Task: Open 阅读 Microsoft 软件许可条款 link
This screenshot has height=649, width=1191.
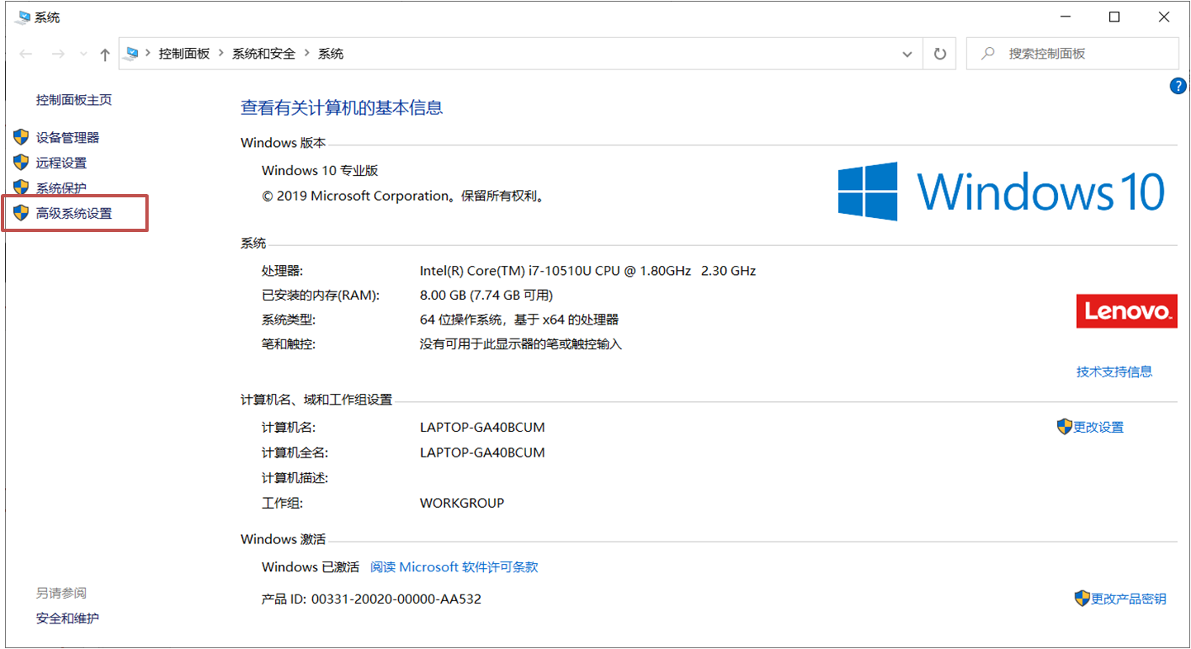Action: 454,567
